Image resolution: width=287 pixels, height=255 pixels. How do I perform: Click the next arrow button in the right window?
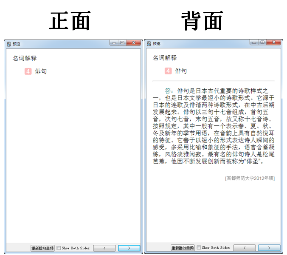point(269,248)
